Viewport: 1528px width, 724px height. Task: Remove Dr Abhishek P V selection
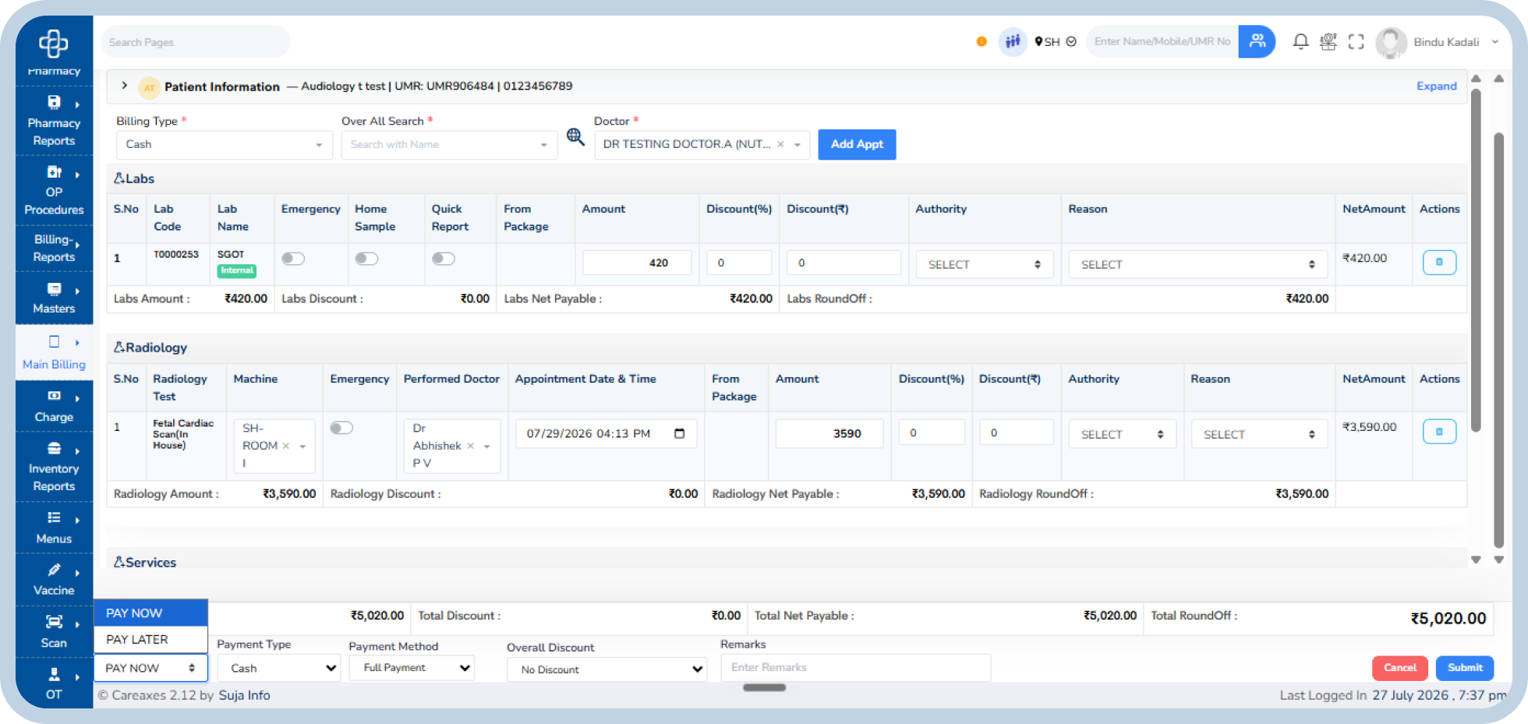click(470, 446)
